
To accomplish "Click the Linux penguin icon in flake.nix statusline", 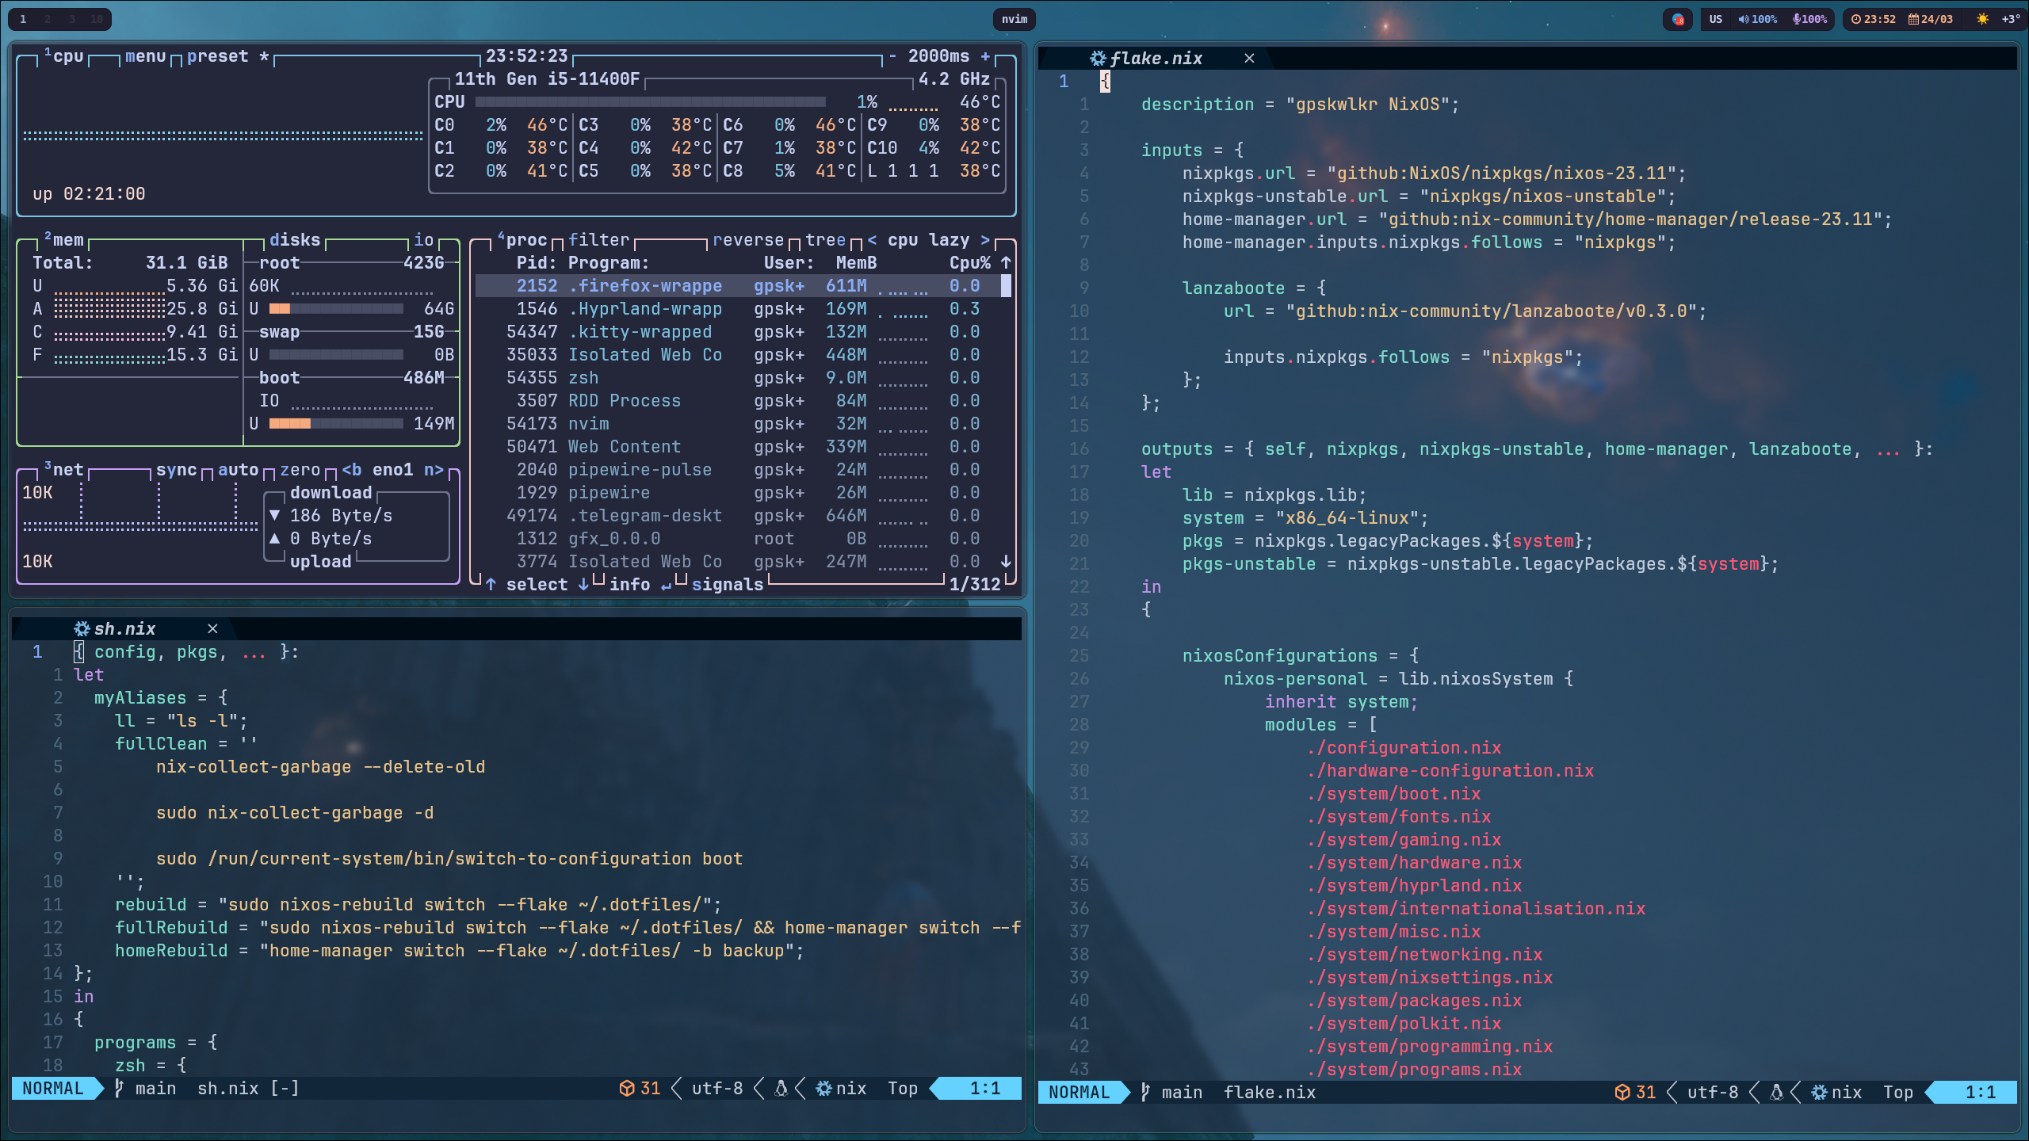I will (x=1776, y=1092).
